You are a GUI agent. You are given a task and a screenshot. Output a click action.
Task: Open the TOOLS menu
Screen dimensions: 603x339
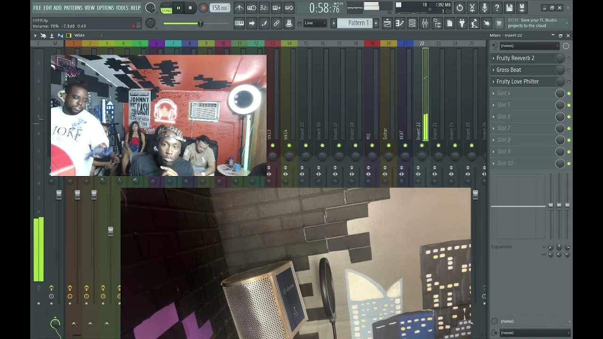[x=122, y=8]
